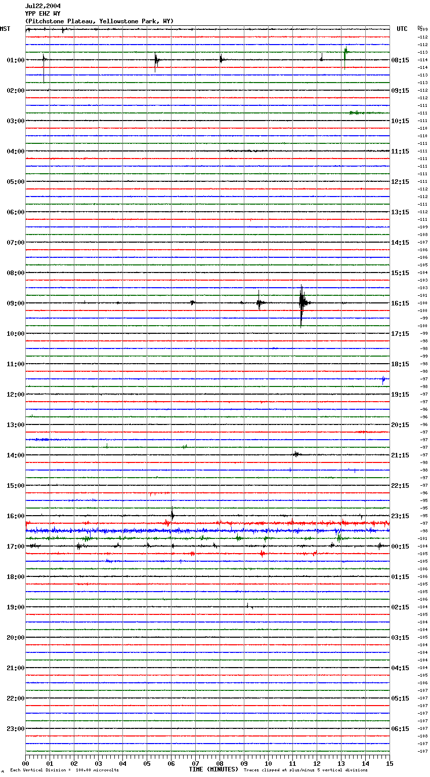The width and height of the screenshot is (430, 777).
Task: Click the UTC time label '23:15'
Action: (400, 516)
